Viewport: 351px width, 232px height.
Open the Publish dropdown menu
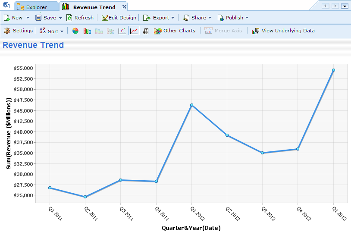(247, 18)
